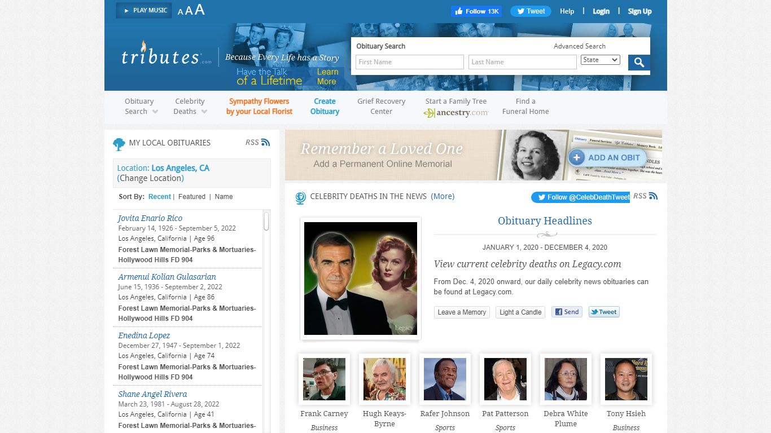Click the Leave a Memory button
Viewport: 771px width, 433px height.
[462, 312]
